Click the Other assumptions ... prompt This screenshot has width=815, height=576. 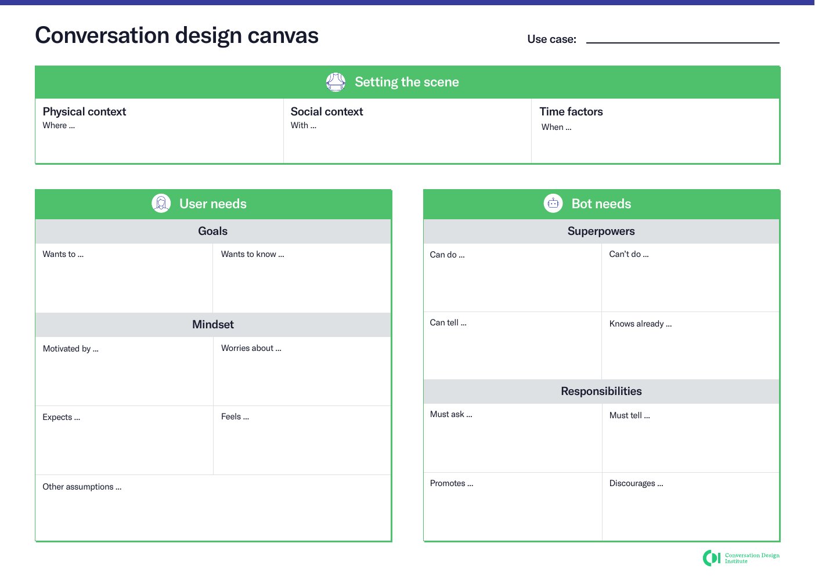click(x=82, y=487)
